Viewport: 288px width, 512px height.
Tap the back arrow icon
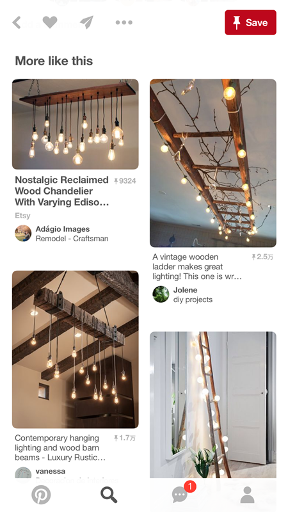click(x=17, y=22)
